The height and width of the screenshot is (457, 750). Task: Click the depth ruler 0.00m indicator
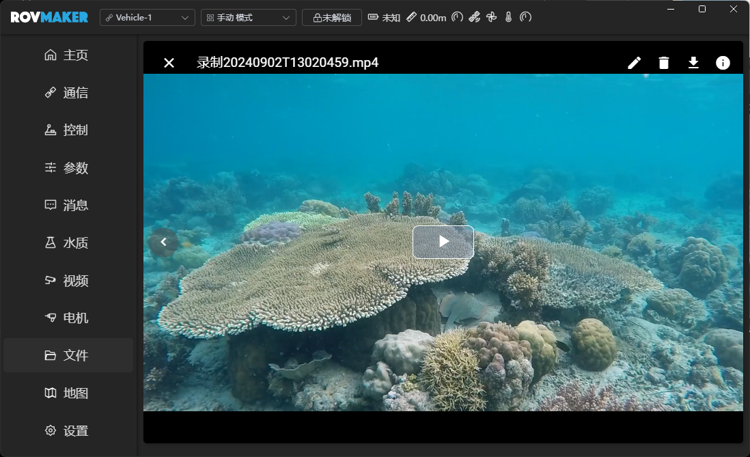426,18
